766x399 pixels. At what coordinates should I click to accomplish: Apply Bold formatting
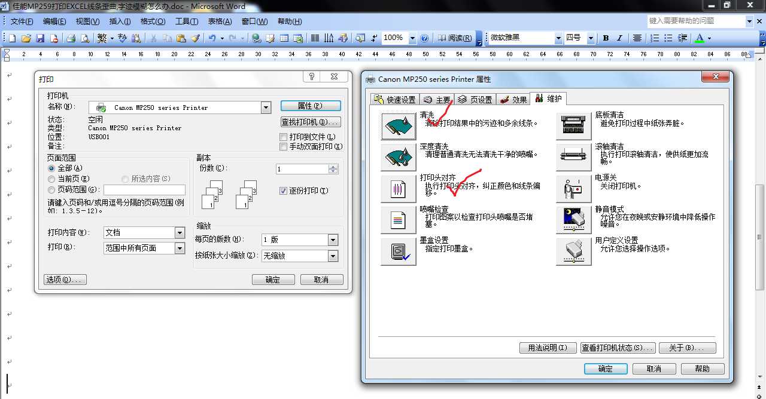[x=606, y=38]
